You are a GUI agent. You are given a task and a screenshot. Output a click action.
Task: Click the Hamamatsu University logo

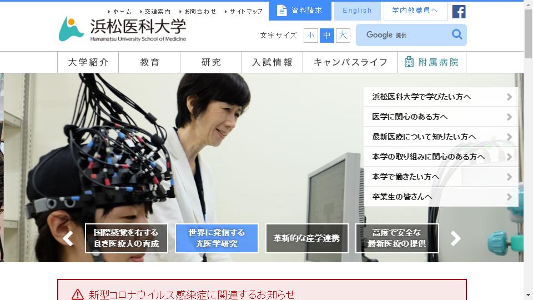[x=122, y=29]
